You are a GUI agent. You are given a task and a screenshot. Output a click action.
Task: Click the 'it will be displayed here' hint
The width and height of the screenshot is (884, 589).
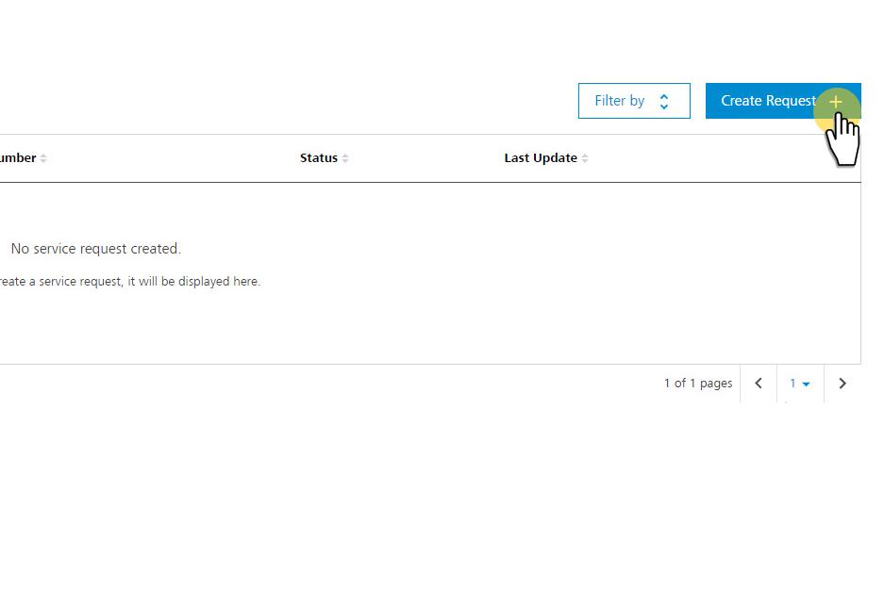click(x=194, y=281)
